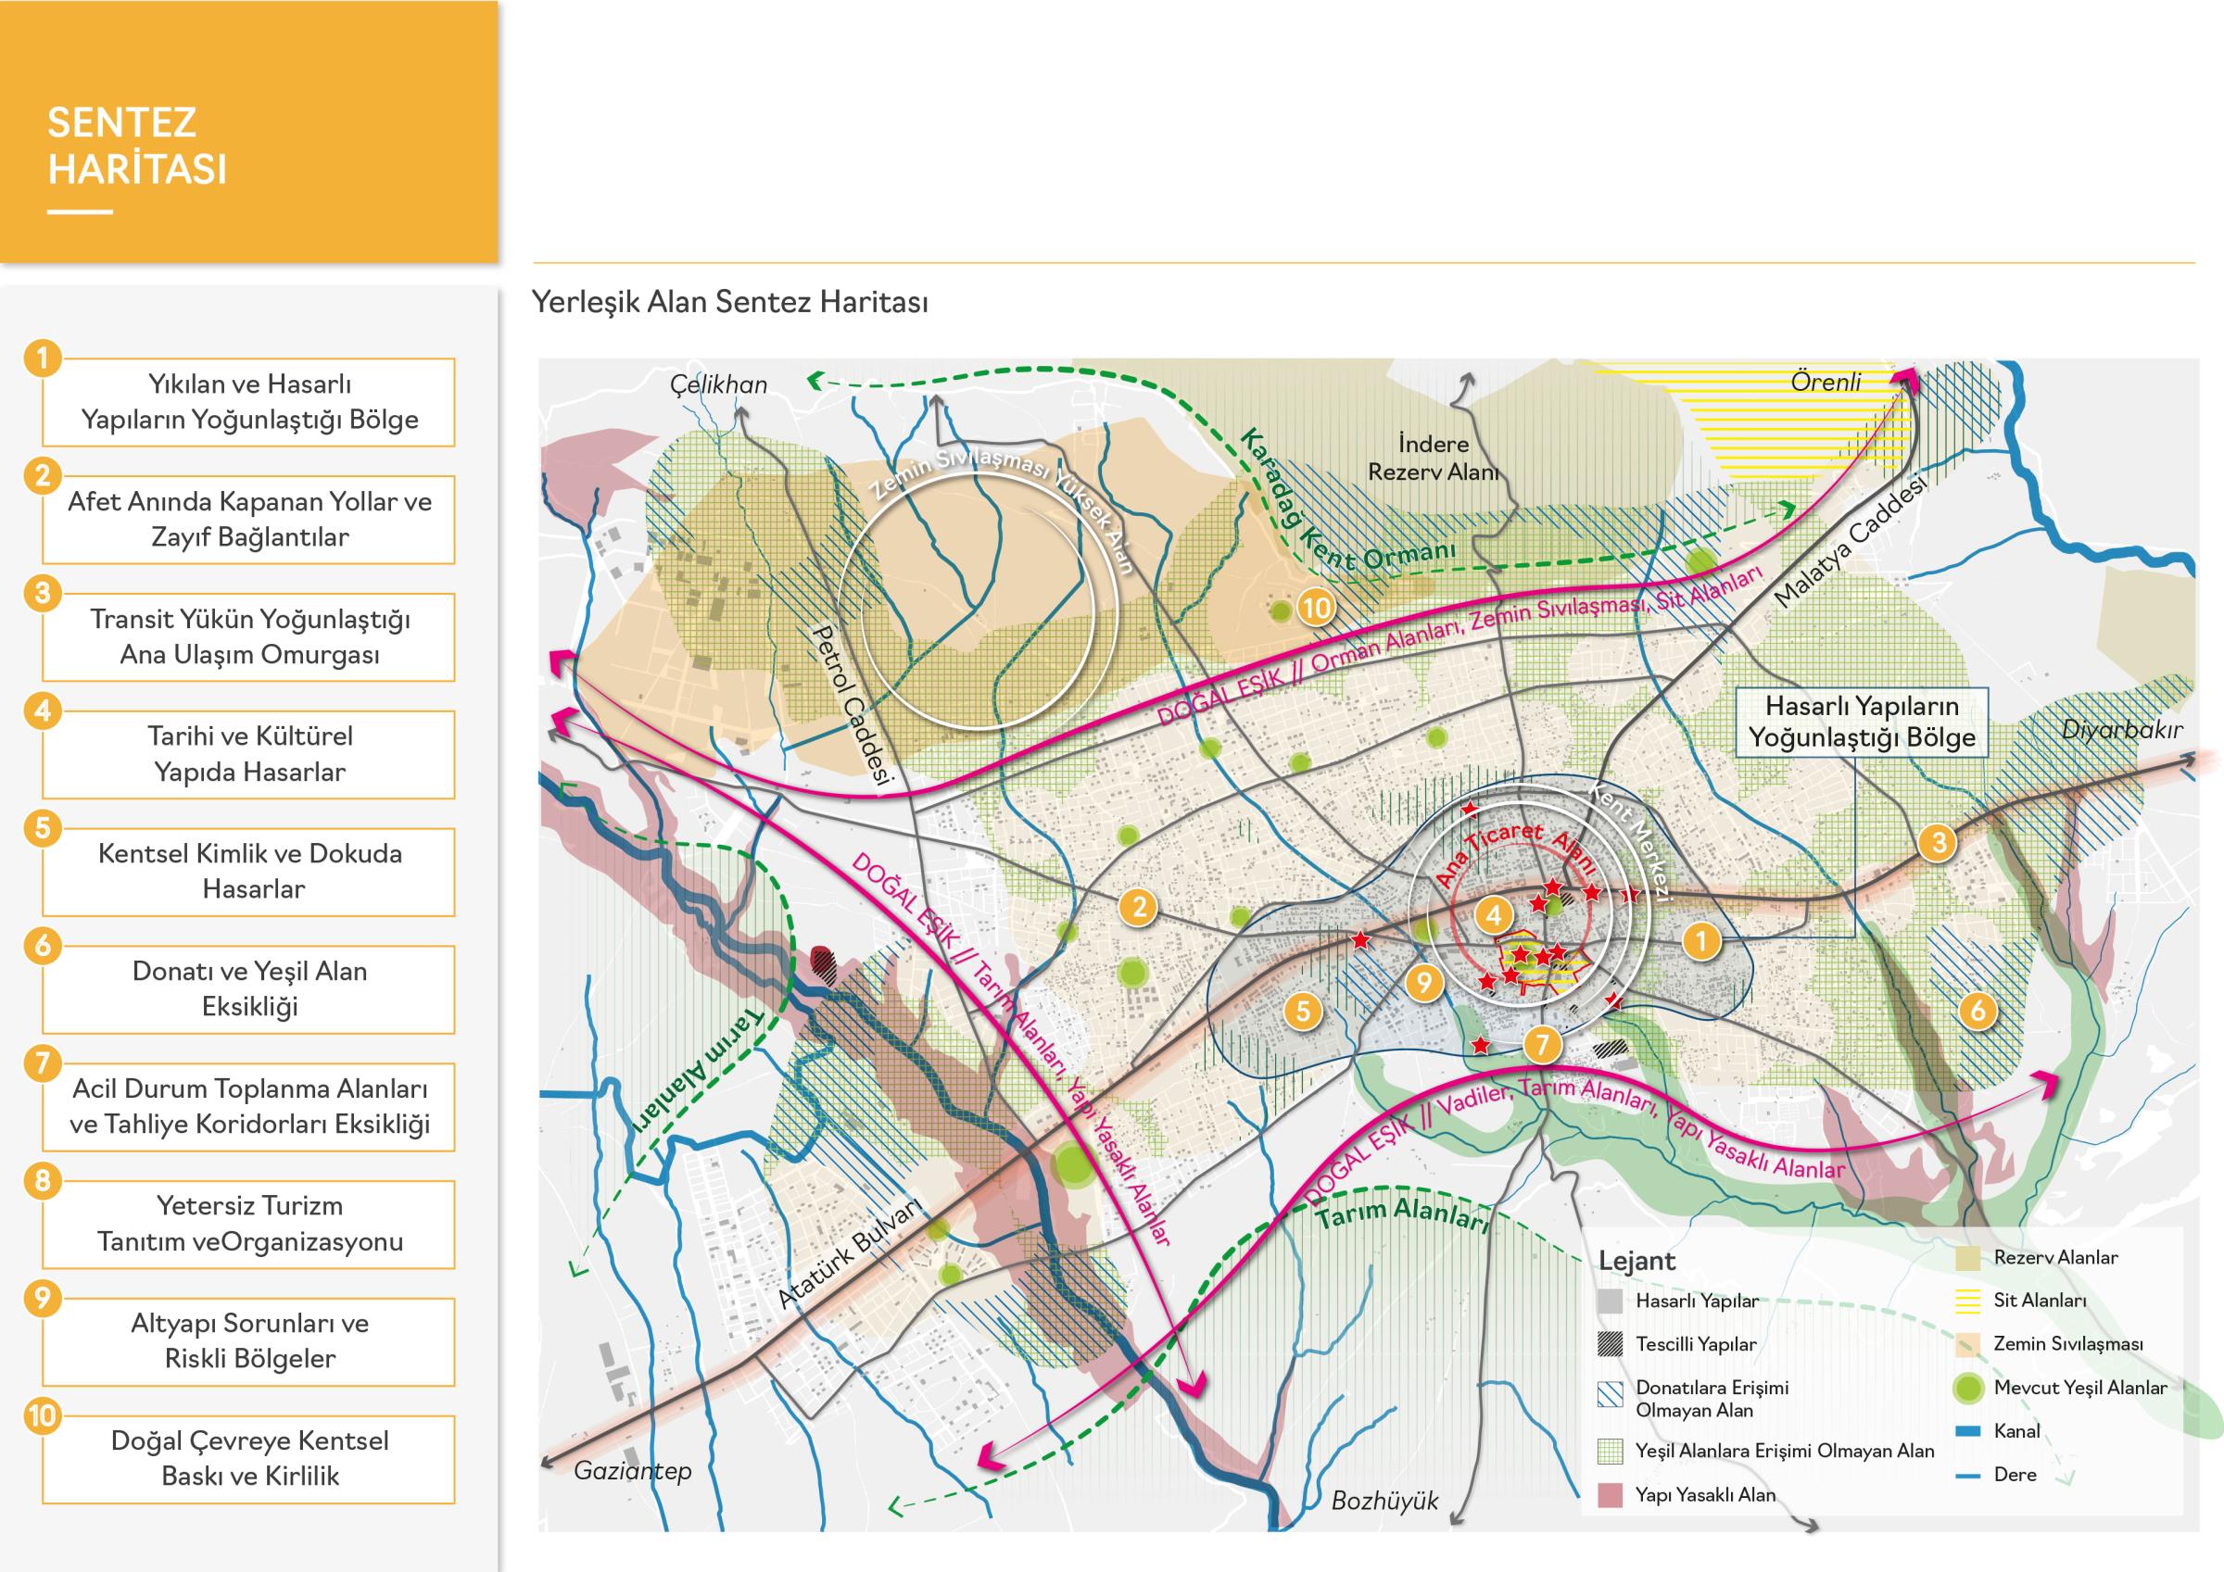The width and height of the screenshot is (2224, 1572).
Task: Click map marker number 9 on the map
Action: coord(1423,983)
